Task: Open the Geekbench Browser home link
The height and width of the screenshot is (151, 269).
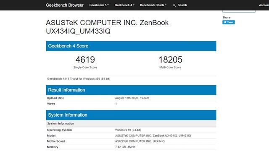Action: [64, 5]
